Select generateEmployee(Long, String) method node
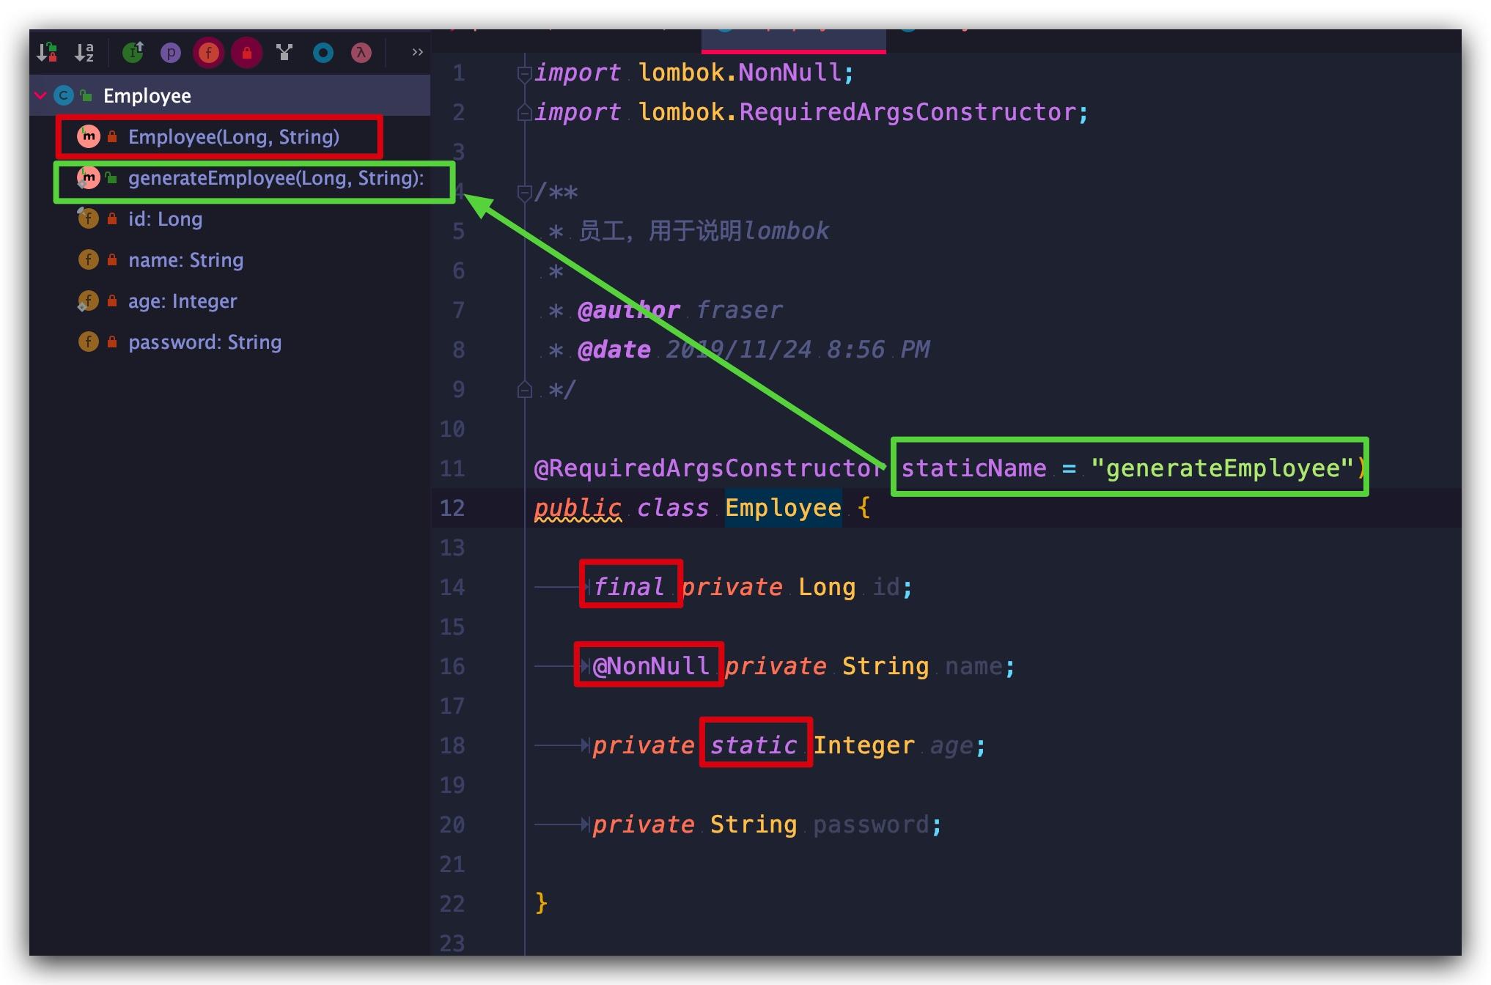 [275, 178]
